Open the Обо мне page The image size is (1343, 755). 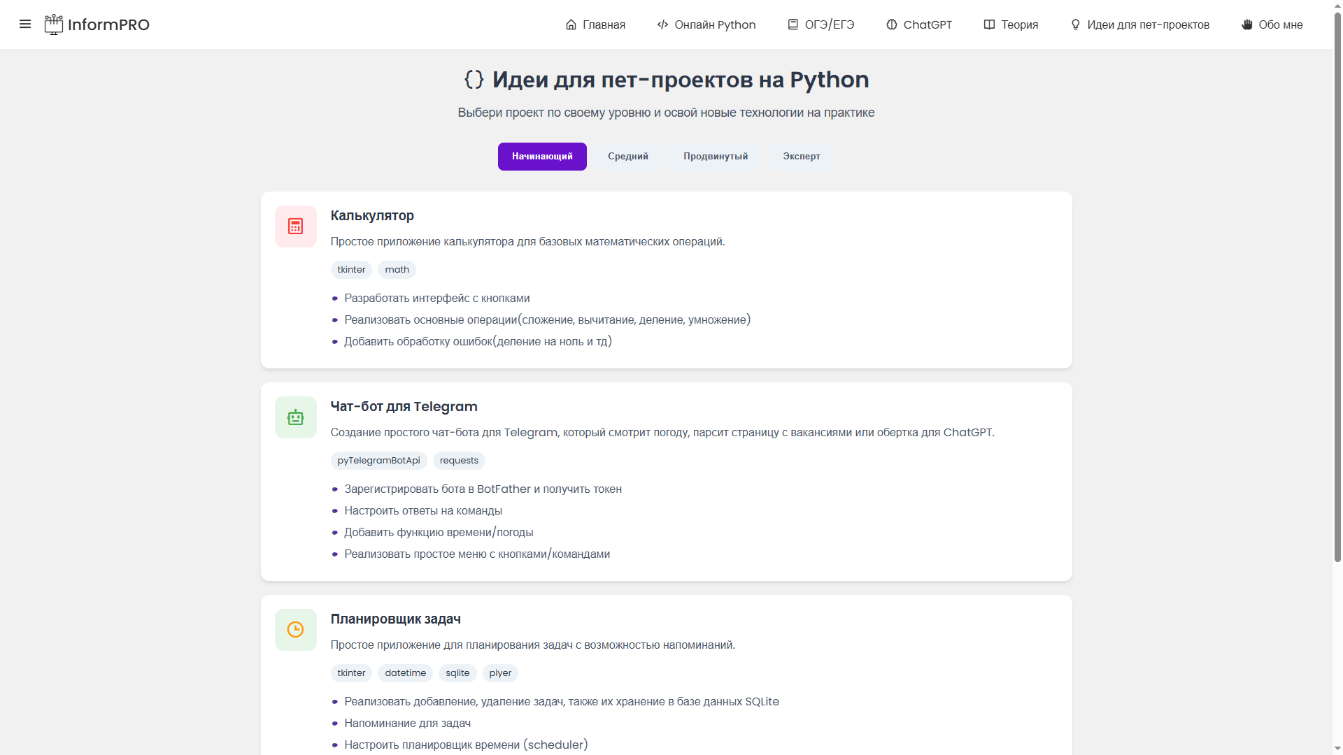(1272, 24)
